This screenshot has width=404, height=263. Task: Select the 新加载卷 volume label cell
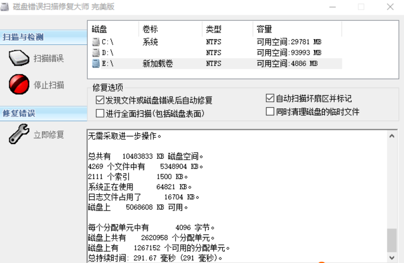(x=157, y=64)
